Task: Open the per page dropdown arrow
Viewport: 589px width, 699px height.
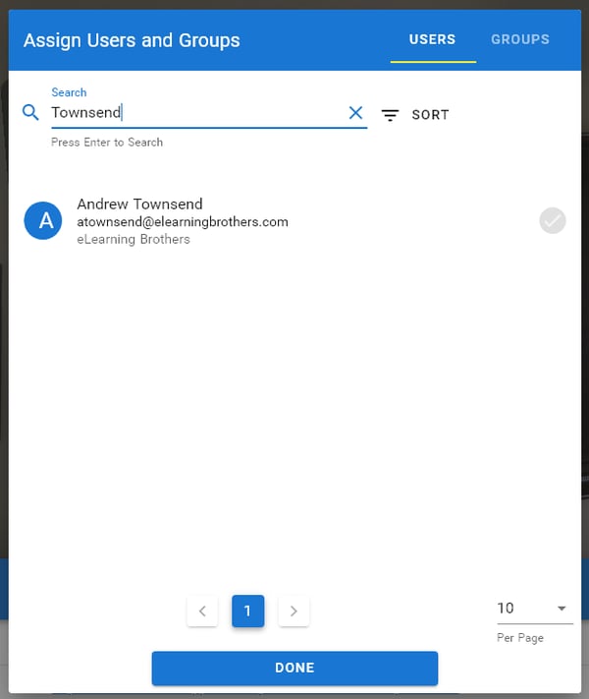Action: [562, 609]
